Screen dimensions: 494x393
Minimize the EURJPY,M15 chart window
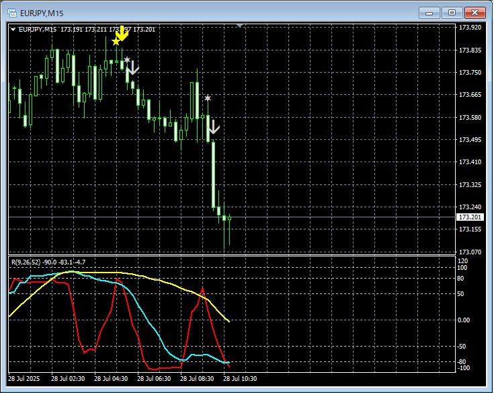coord(429,13)
